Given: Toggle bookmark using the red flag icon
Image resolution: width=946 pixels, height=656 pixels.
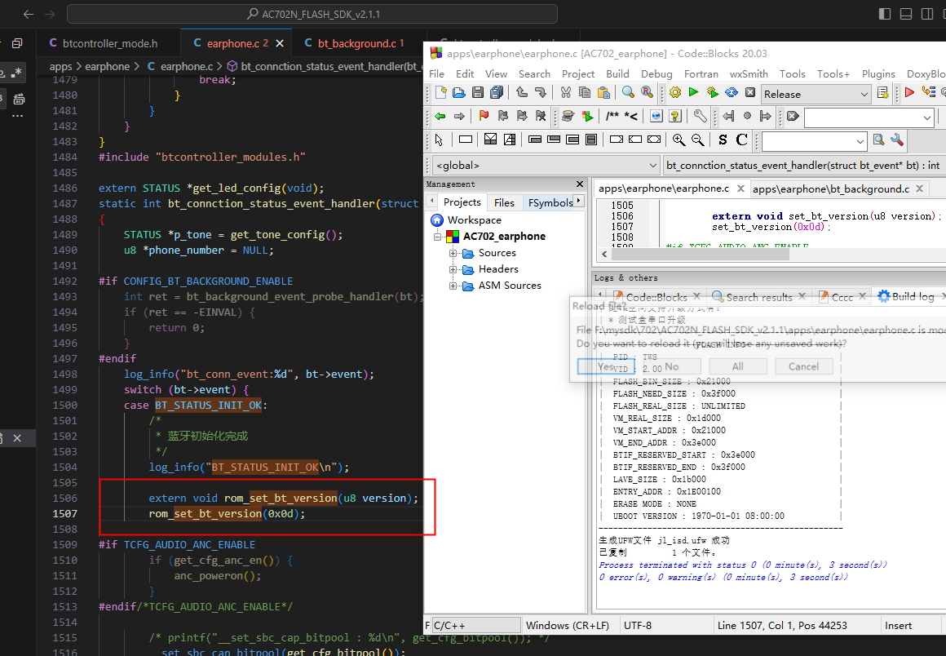Looking at the screenshot, I should (x=484, y=116).
